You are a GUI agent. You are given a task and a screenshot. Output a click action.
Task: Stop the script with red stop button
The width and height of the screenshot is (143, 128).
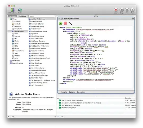(65, 23)
